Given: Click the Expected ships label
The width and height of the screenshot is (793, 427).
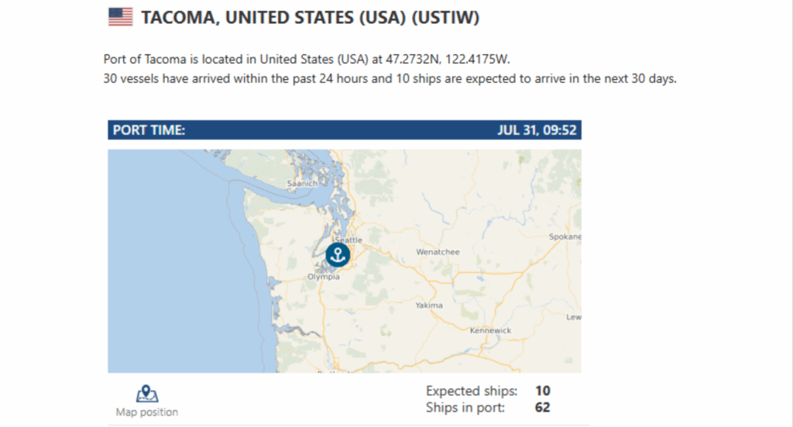Looking at the screenshot, I should click(472, 391).
